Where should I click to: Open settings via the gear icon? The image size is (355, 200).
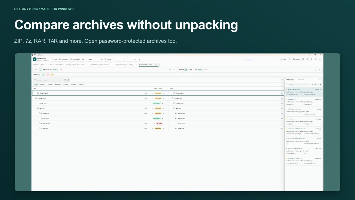click(311, 59)
